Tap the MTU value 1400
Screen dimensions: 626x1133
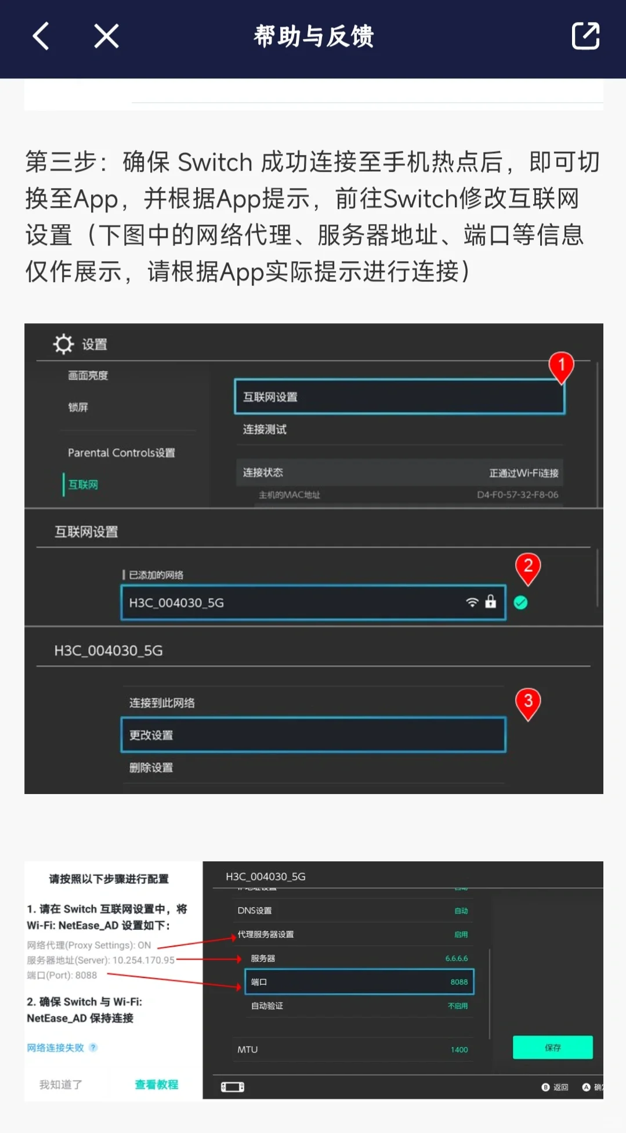click(459, 1049)
